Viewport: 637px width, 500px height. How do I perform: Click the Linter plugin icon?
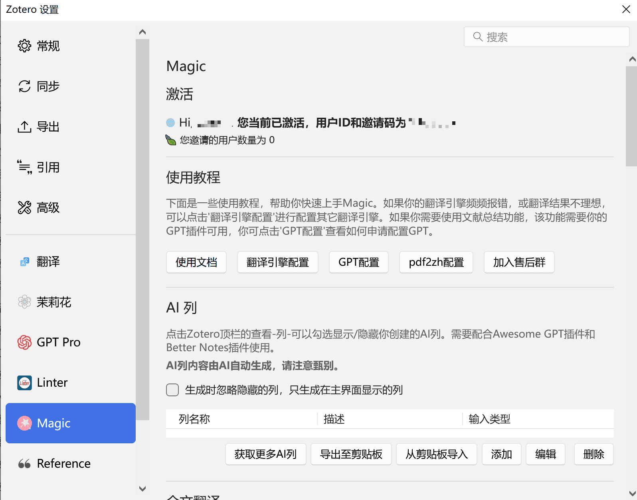24,383
